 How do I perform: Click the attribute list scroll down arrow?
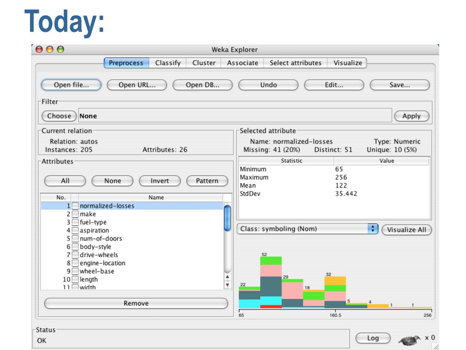click(x=228, y=285)
